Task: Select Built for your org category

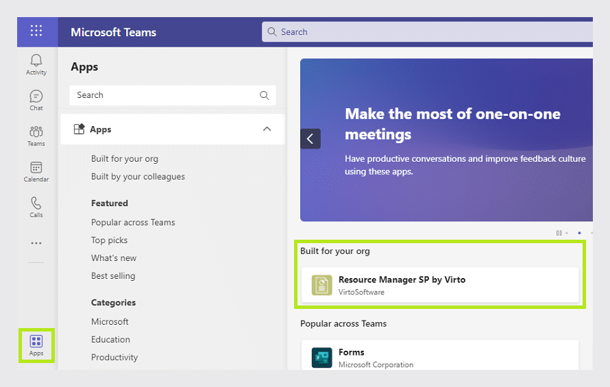Action: 125,159
